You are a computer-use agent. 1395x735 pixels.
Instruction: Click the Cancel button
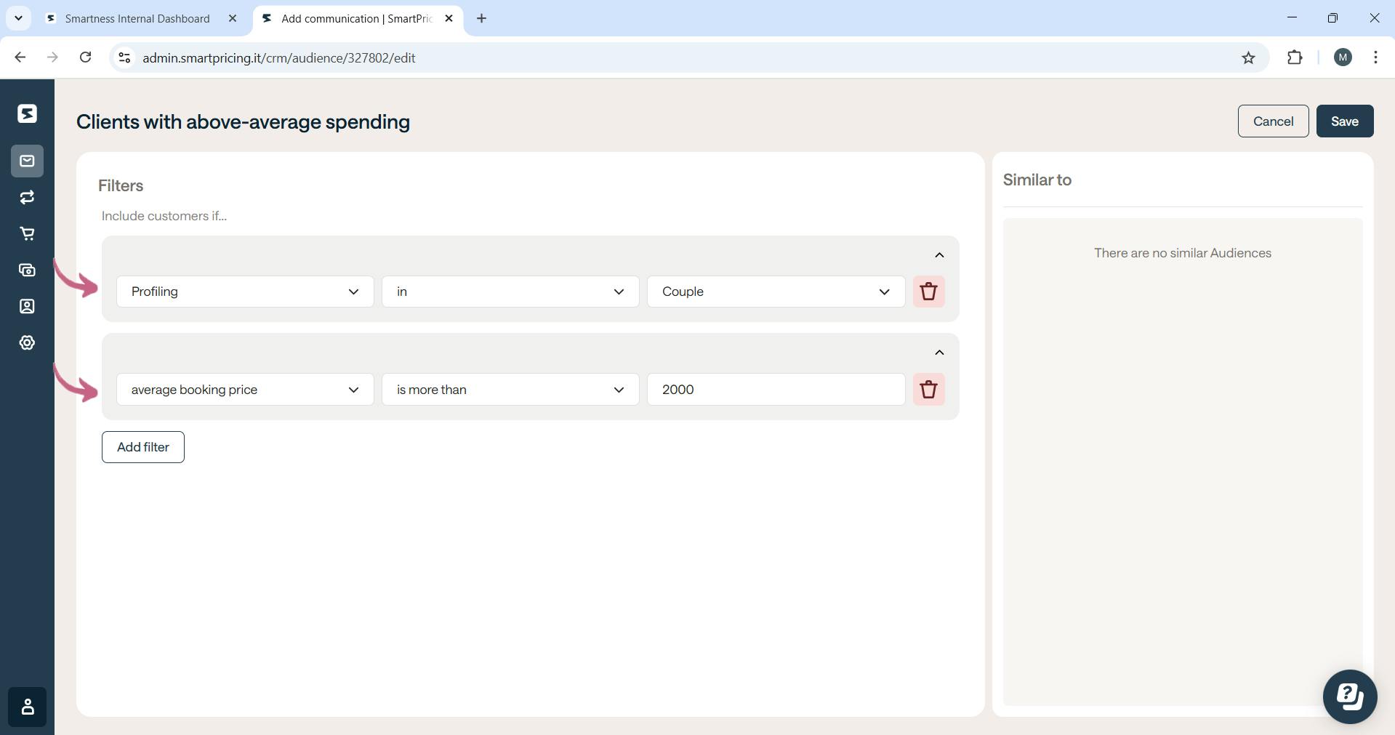tap(1273, 121)
